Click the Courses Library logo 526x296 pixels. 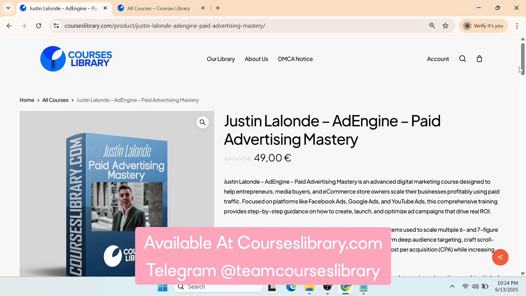(x=76, y=59)
